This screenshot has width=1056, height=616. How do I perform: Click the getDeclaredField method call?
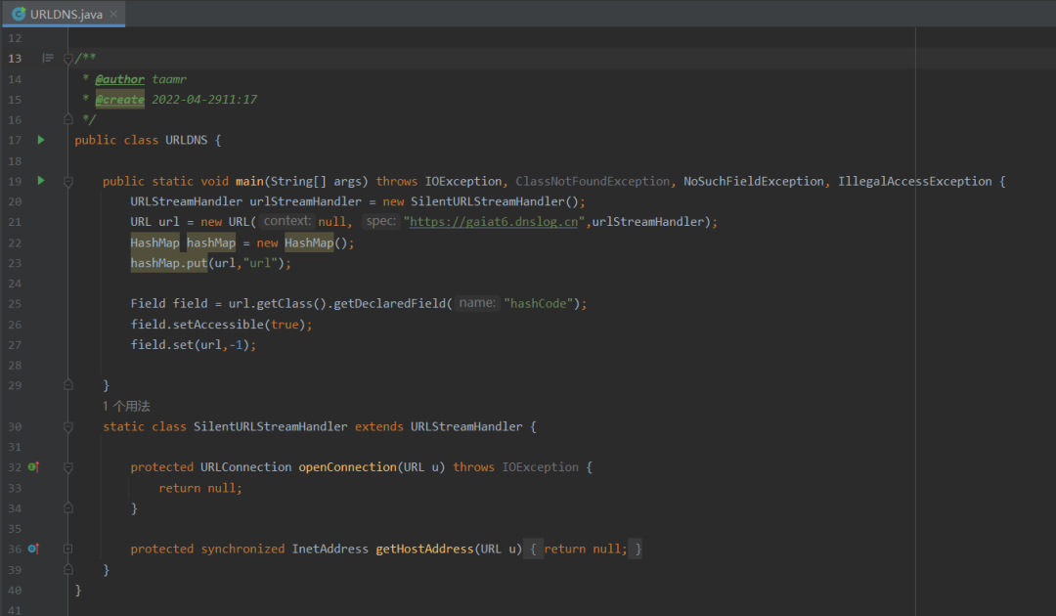389,304
